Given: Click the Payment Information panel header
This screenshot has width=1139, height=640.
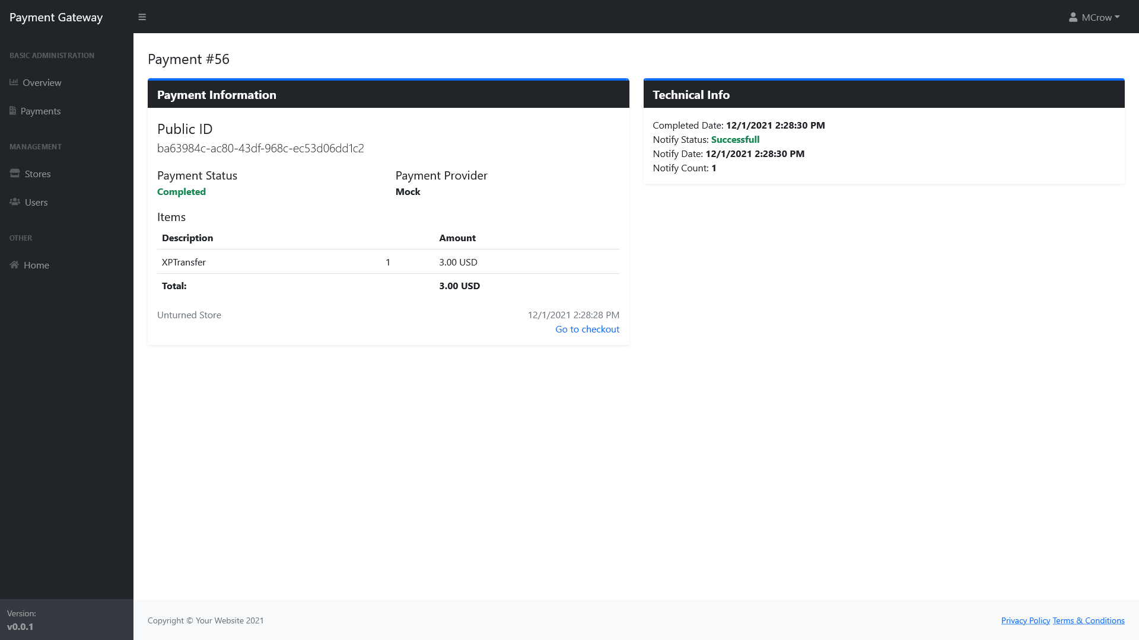Looking at the screenshot, I should coord(389,95).
